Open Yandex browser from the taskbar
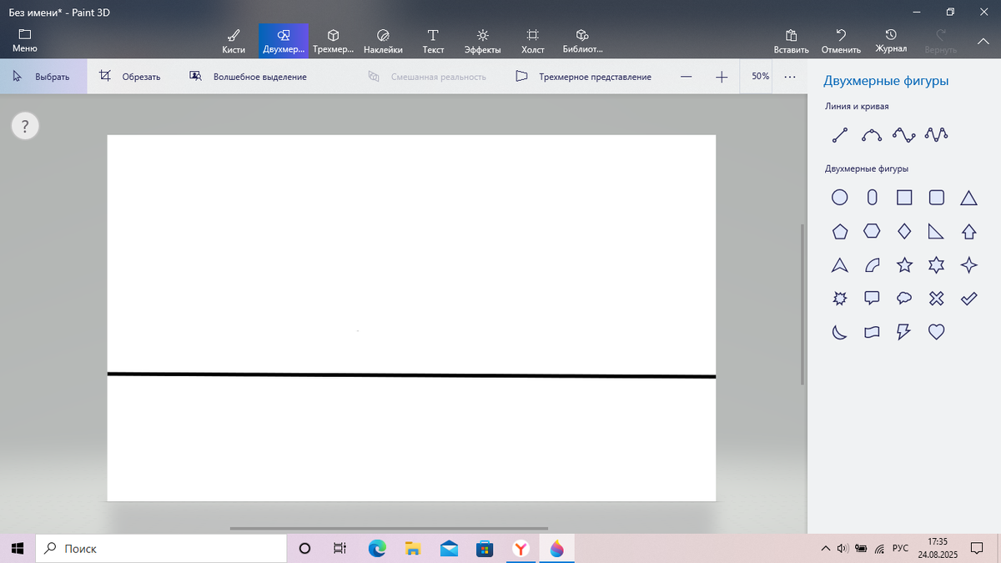 521,548
